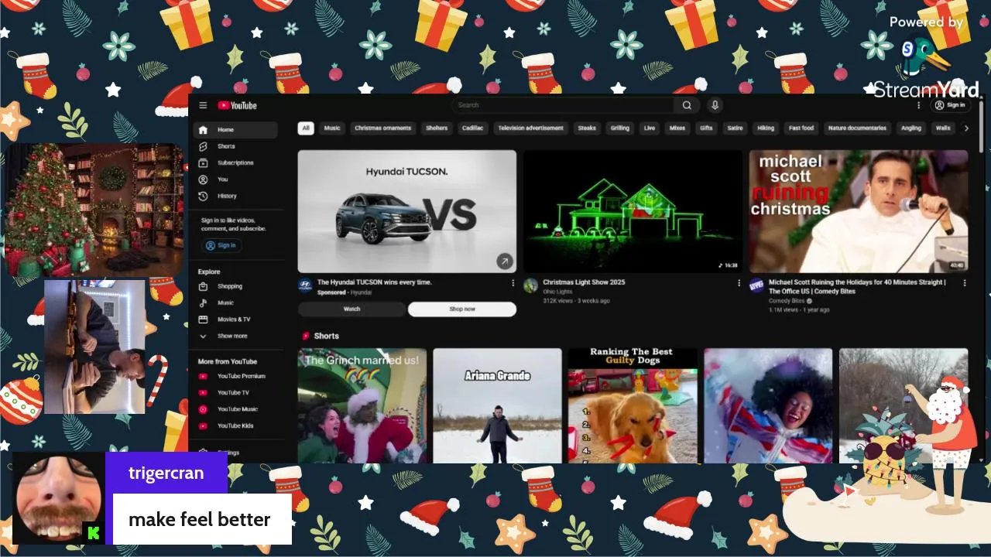
Task: Click the Comedy Bites channel name
Action: (x=787, y=301)
